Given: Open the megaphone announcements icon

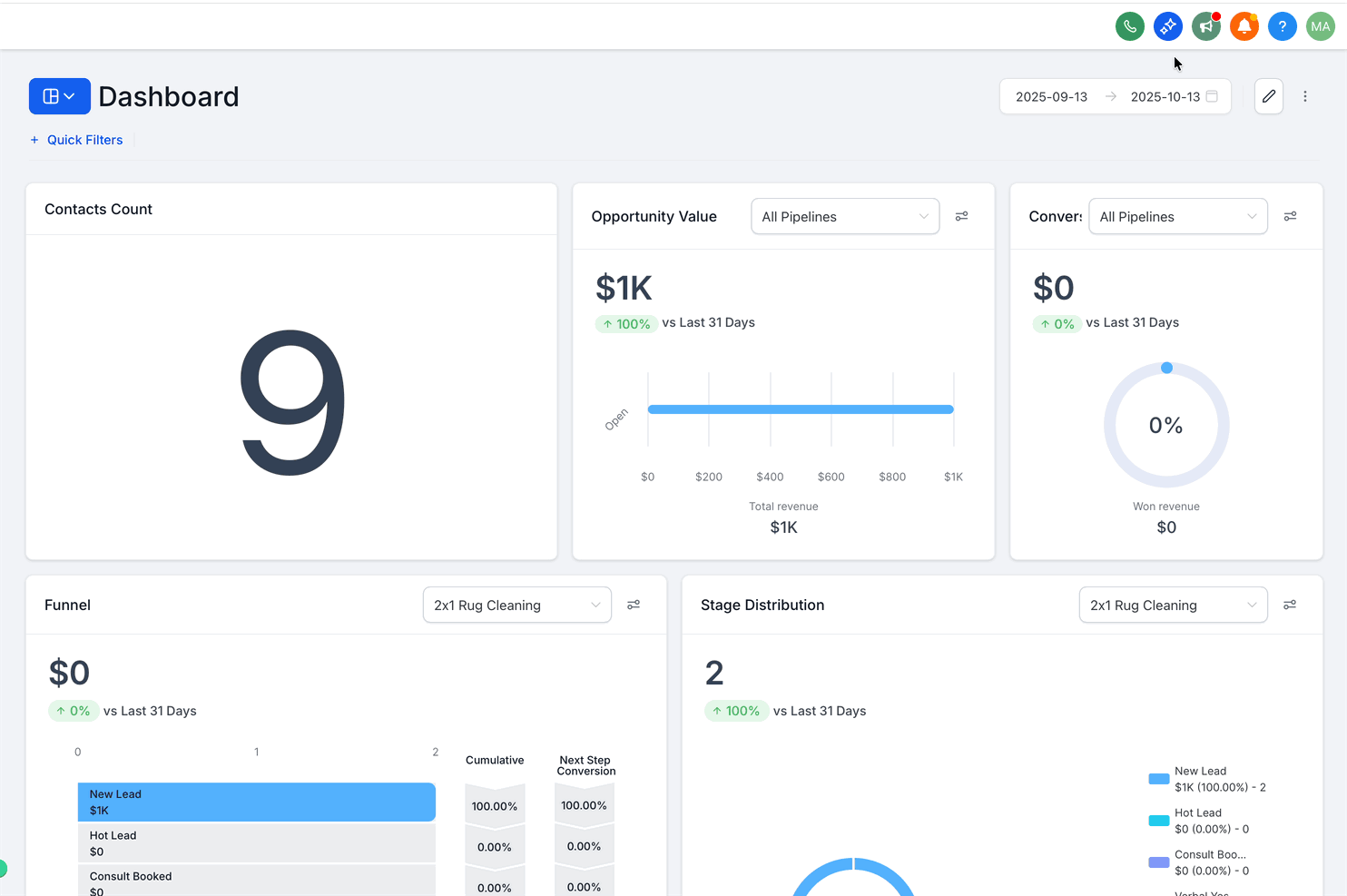Looking at the screenshot, I should tap(1206, 26).
